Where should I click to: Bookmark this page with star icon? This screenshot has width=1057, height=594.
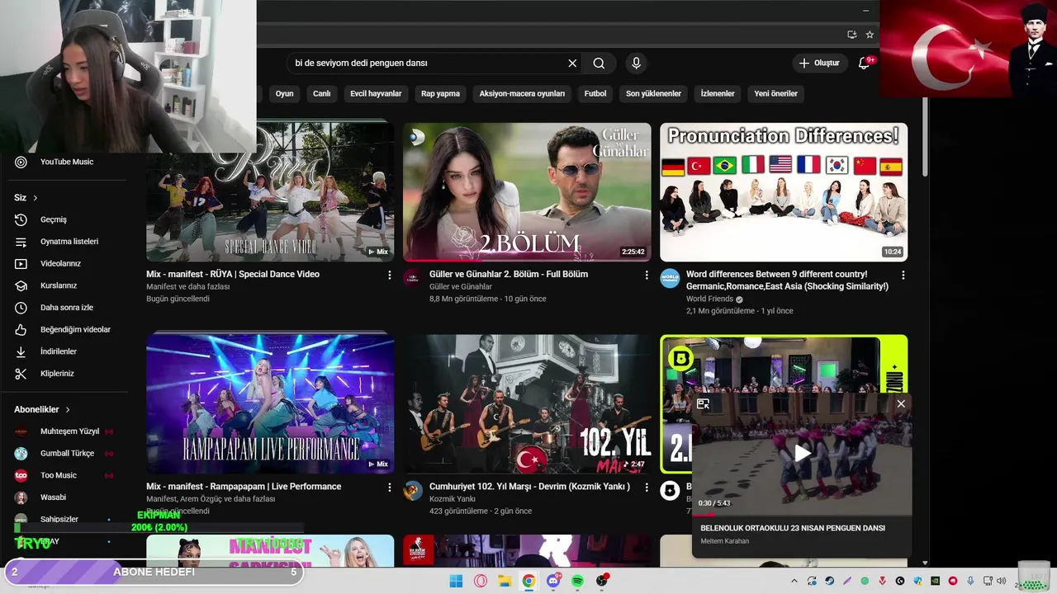click(x=870, y=35)
